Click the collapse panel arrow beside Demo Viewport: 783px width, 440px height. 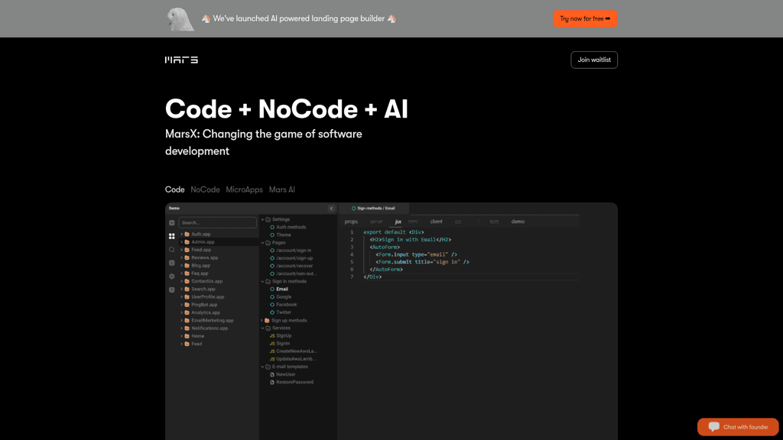tap(331, 209)
